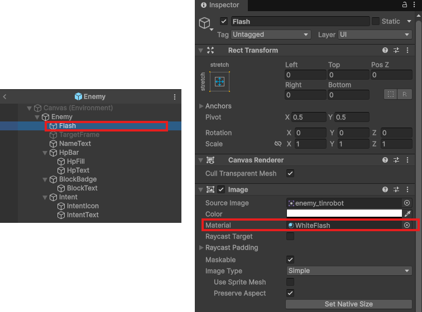This screenshot has width=422, height=312.
Task: Collapse the Image component foldout
Action: [x=200, y=189]
